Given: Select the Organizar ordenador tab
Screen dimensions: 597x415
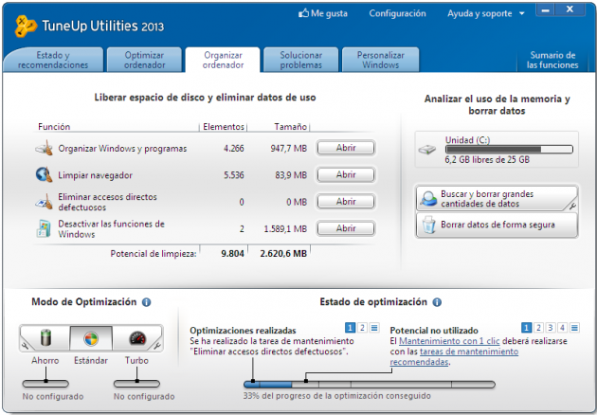Looking at the screenshot, I should (x=223, y=60).
